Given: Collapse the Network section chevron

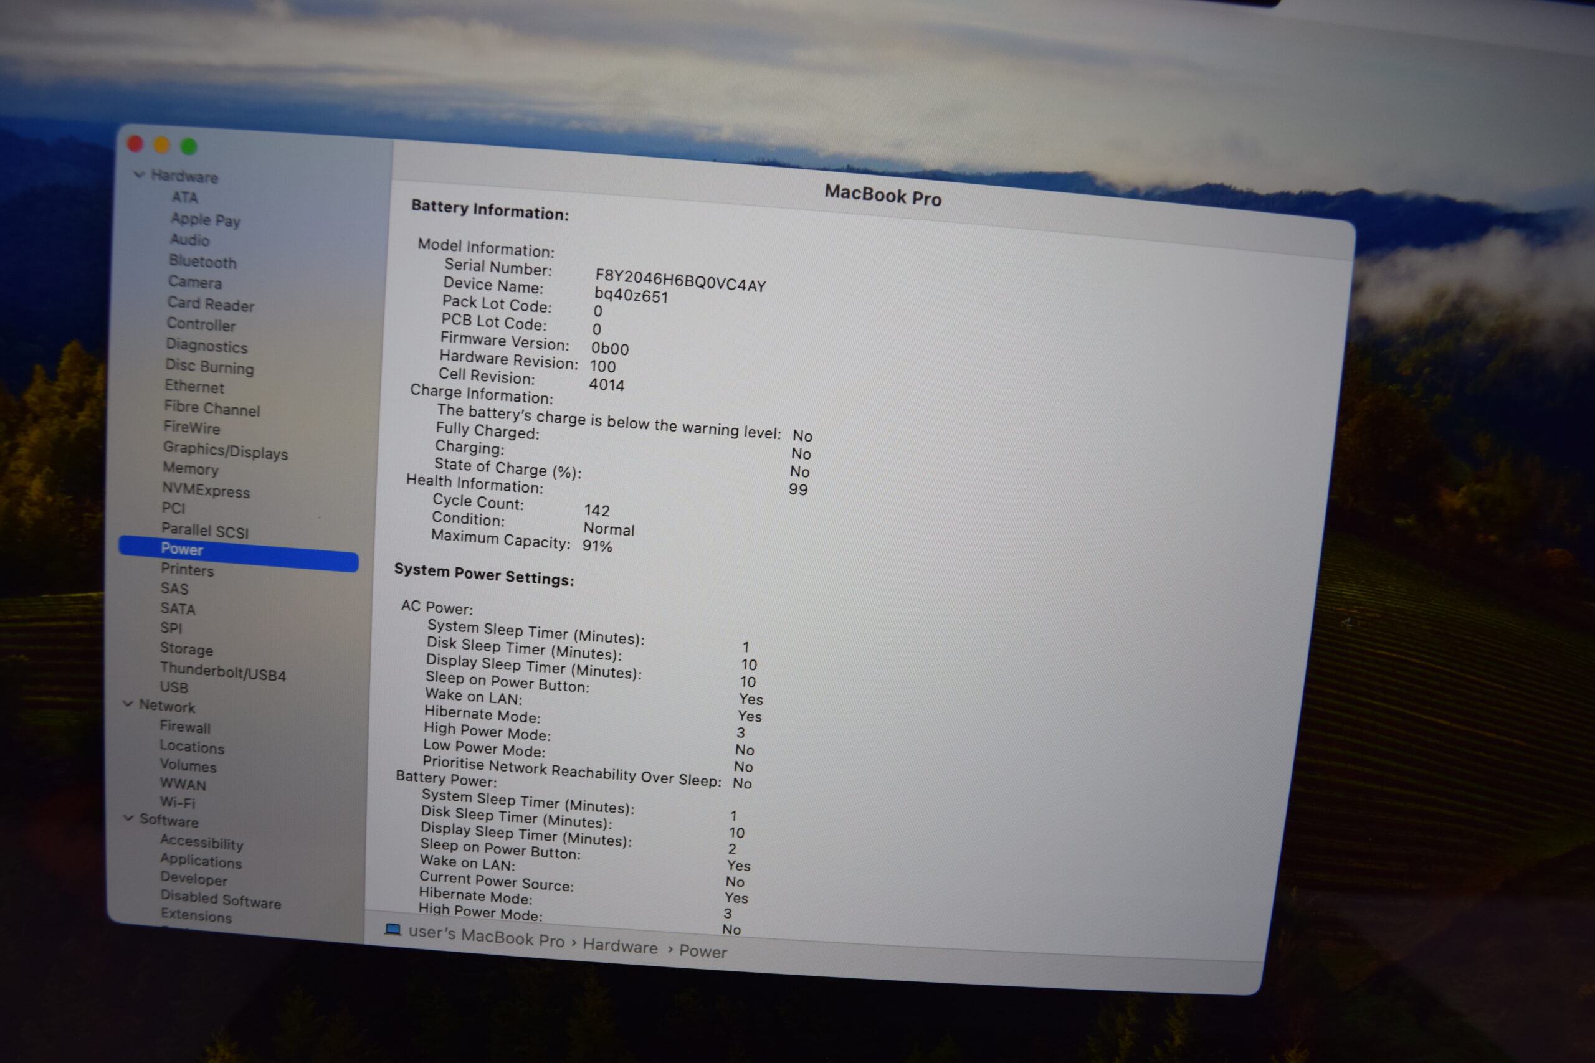Looking at the screenshot, I should tap(128, 704).
